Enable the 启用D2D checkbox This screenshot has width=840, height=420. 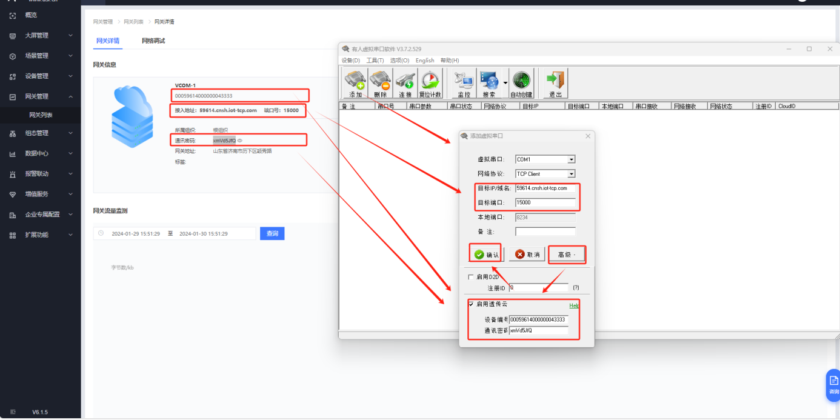[x=471, y=277]
